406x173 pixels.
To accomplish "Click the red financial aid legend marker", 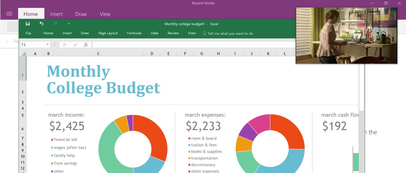I will (x=52, y=140).
